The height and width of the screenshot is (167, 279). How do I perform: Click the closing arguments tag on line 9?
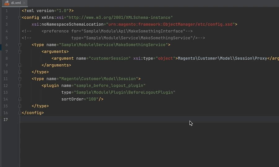56,65
